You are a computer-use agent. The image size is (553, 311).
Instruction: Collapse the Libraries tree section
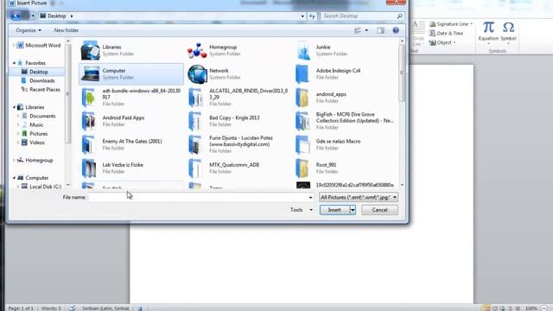[14, 107]
